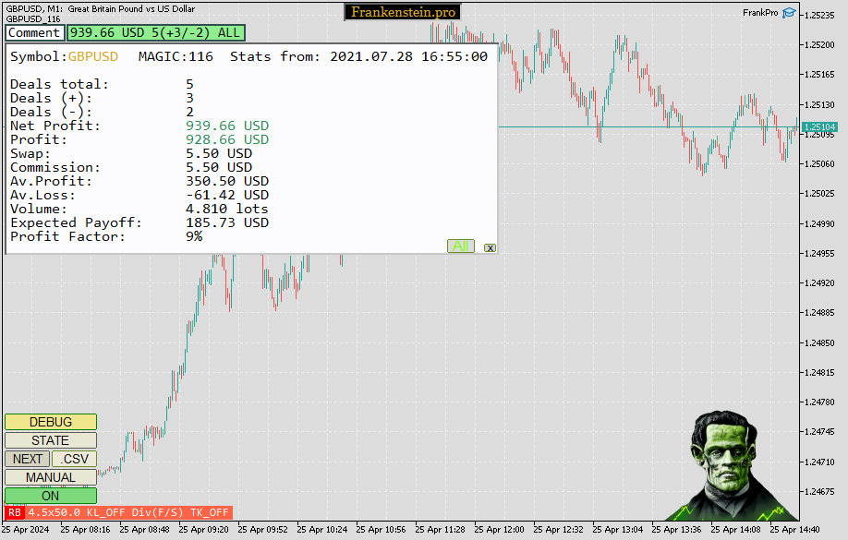Toggle the DEBUG mode button

click(x=51, y=422)
